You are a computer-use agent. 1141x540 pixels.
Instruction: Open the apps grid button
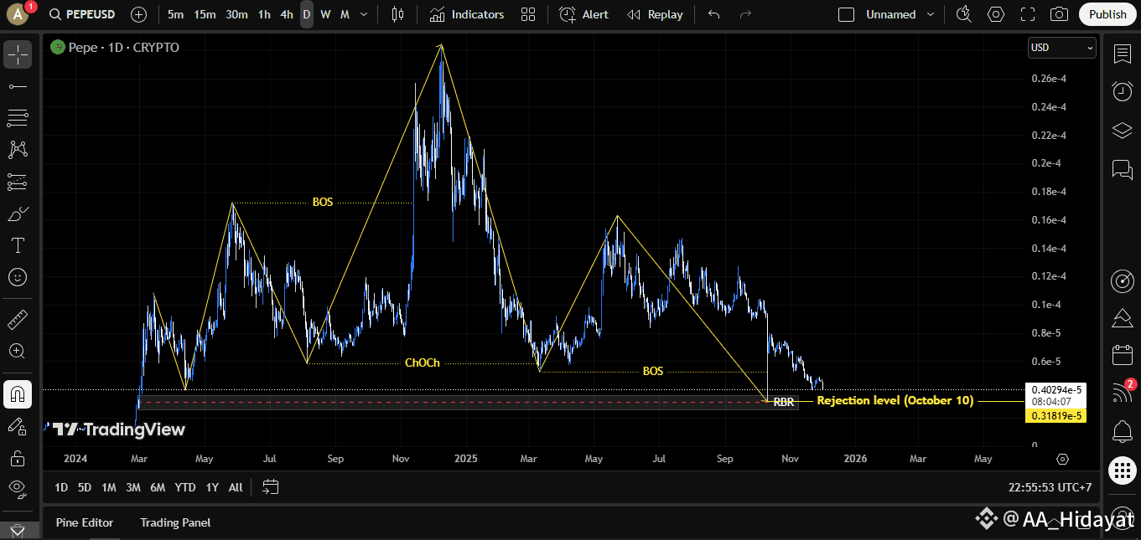tap(1122, 471)
